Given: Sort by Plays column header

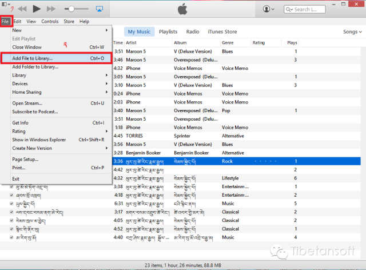Looking at the screenshot, I should pyautogui.click(x=292, y=43).
